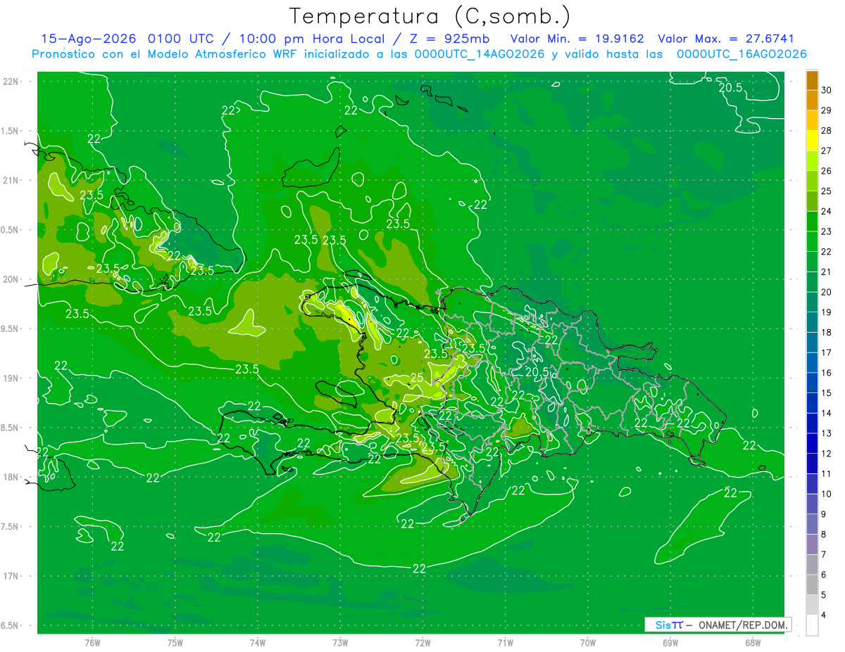Click the 18N latitude axis label
Image resolution: width=845 pixels, height=652 pixels.
[x=12, y=477]
